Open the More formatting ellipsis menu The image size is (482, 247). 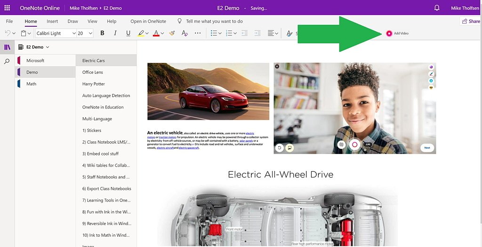pos(198,33)
